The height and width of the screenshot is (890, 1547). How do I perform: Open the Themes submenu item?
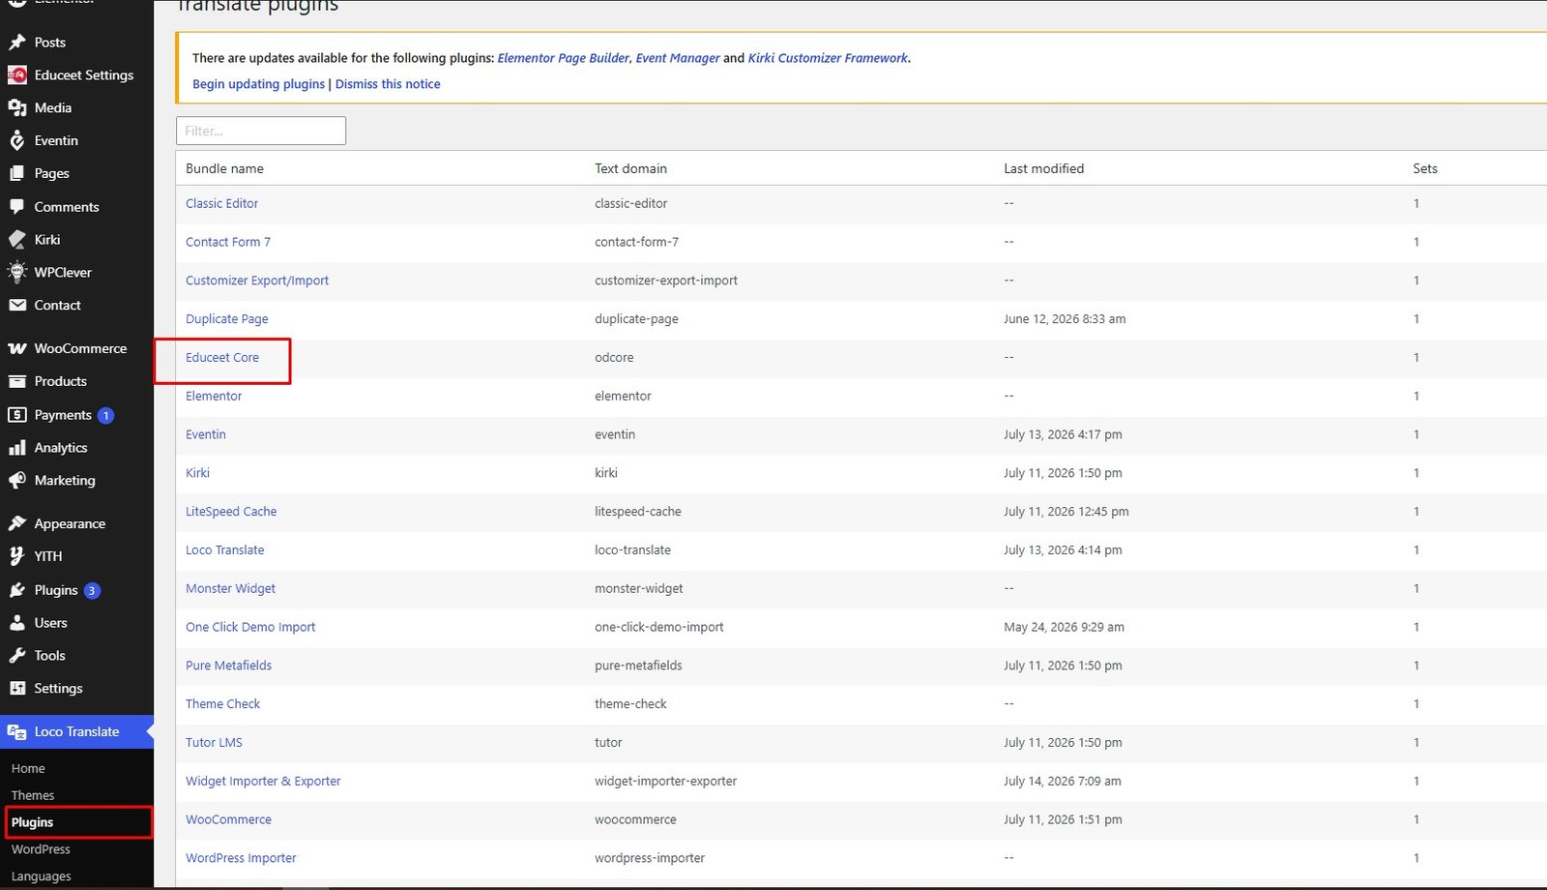[x=33, y=796]
